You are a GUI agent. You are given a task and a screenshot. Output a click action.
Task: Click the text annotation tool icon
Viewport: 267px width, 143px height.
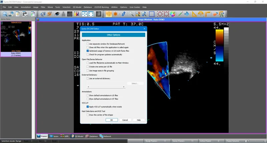(x=222, y=14)
